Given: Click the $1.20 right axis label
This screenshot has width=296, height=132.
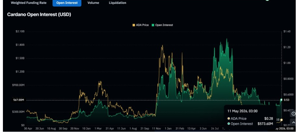Looking at the screenshot, I should (x=287, y=47).
